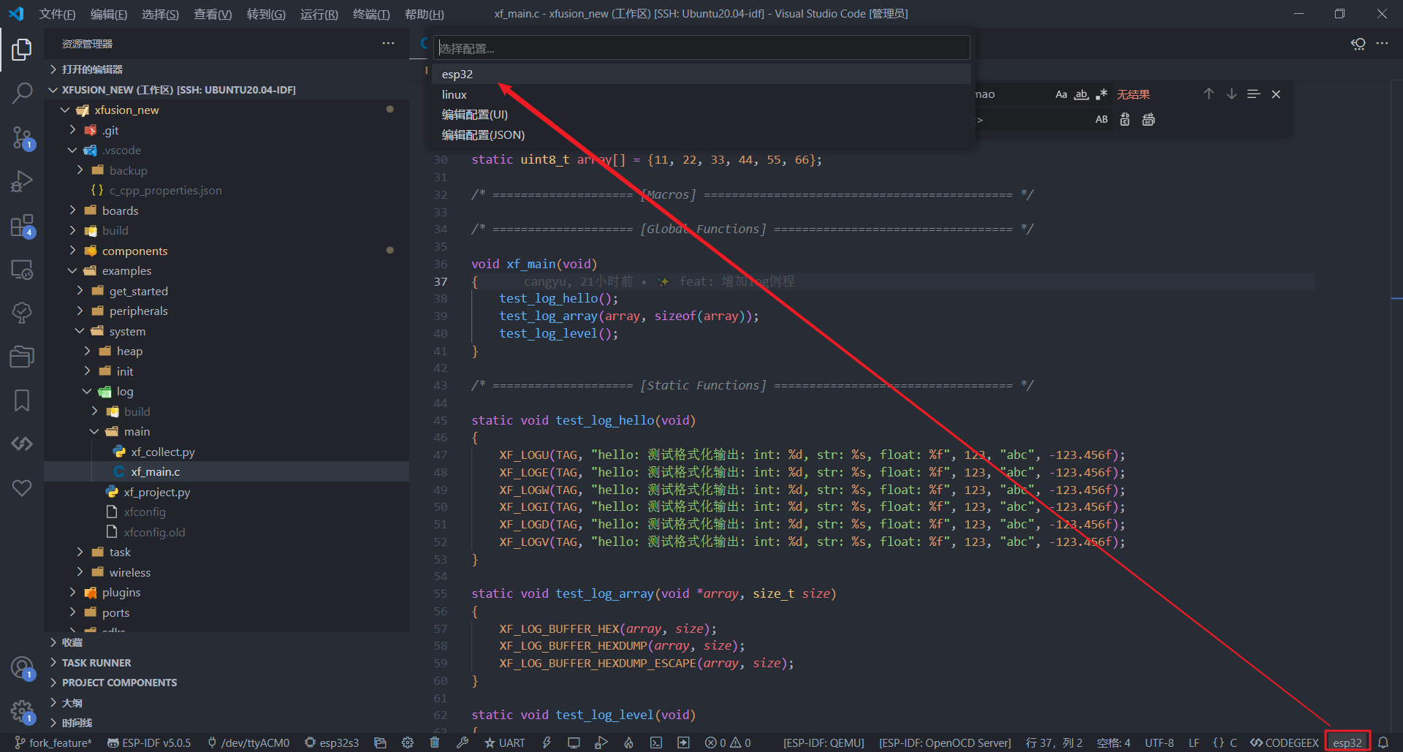Open the Bookmarks view in activity bar

point(22,400)
